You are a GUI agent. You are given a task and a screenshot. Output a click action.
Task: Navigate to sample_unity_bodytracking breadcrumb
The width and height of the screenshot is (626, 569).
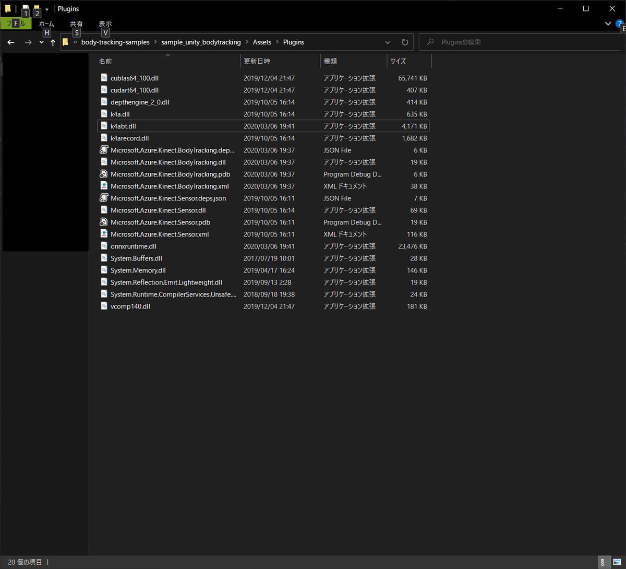point(201,42)
